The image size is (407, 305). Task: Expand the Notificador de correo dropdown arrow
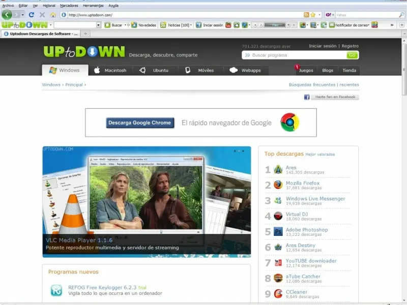pyautogui.click(x=369, y=25)
